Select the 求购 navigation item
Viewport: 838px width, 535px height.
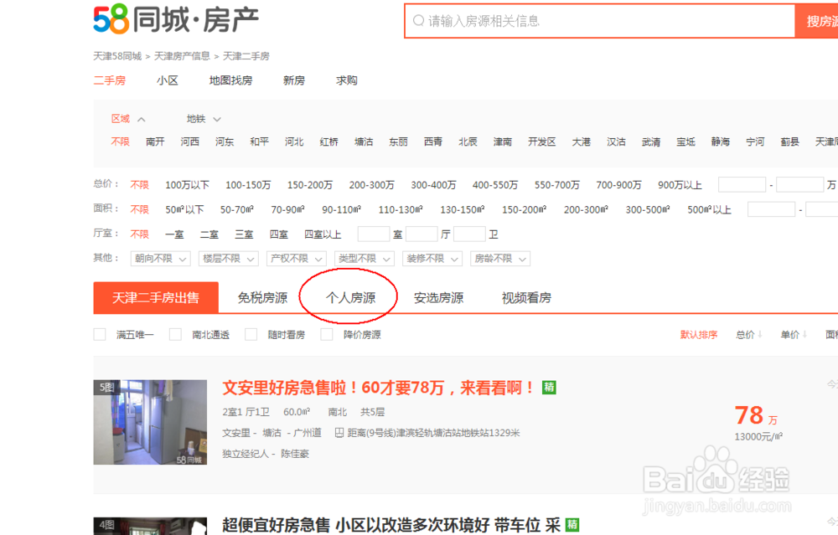tap(346, 80)
